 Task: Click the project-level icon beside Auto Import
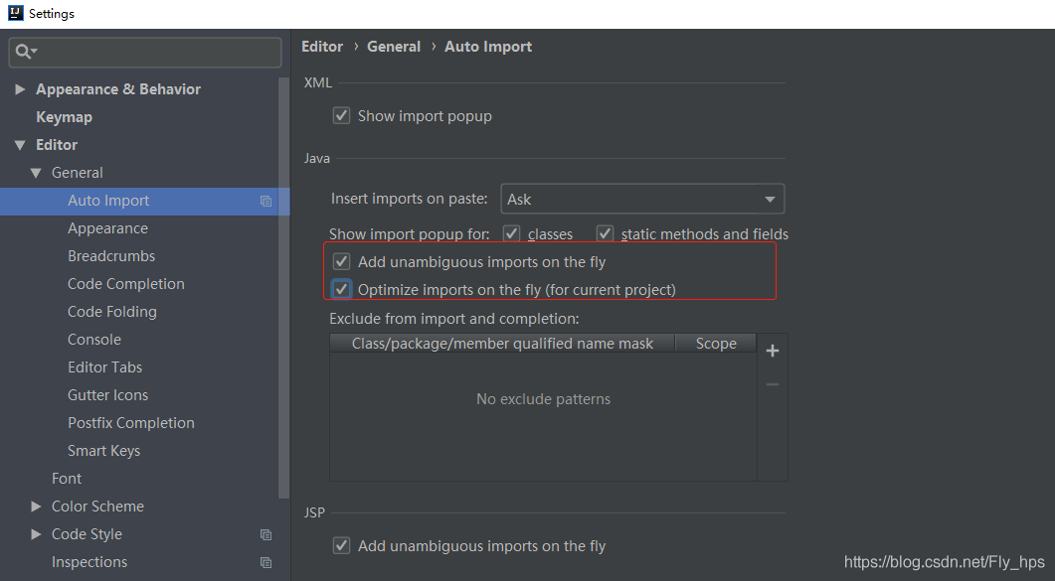(x=265, y=201)
